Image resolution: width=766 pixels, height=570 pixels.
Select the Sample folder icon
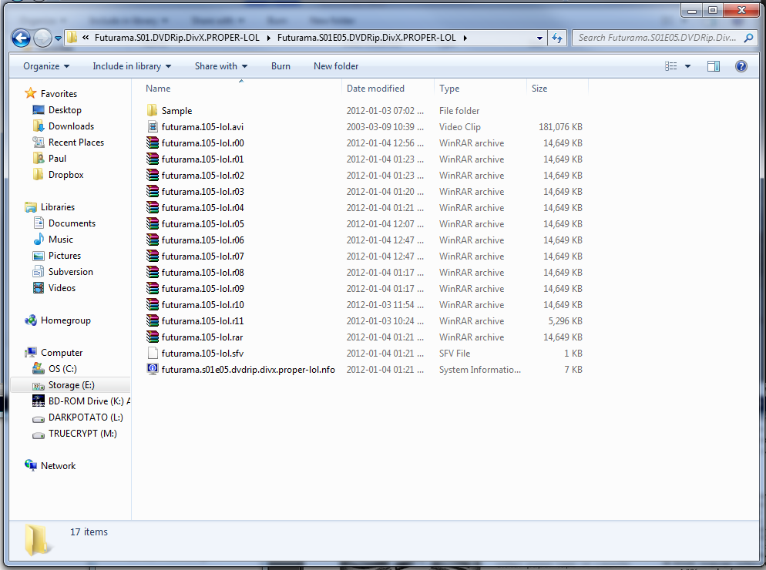coord(153,110)
